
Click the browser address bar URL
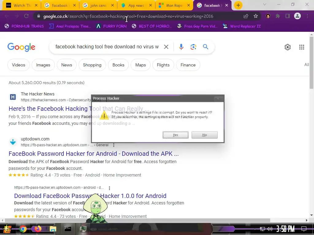(x=128, y=16)
